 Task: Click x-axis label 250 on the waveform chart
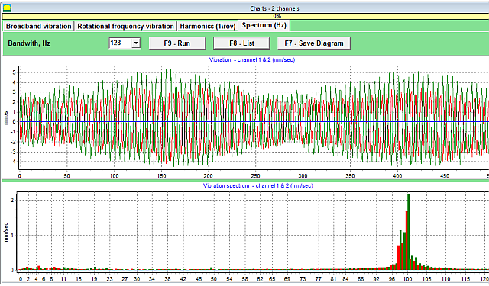coord(255,176)
